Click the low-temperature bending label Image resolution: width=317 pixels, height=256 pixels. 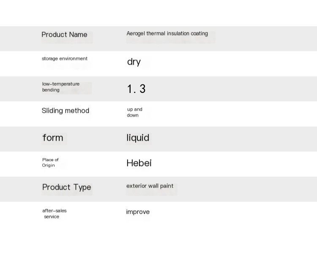[60, 87]
